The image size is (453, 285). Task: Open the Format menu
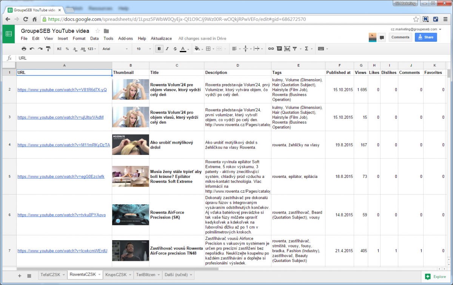coord(79,38)
